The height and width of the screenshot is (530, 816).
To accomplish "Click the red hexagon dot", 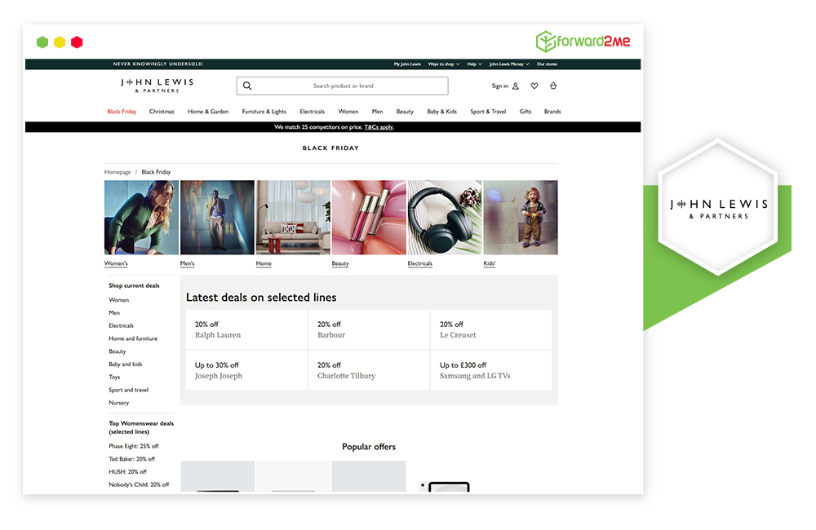I will (77, 42).
